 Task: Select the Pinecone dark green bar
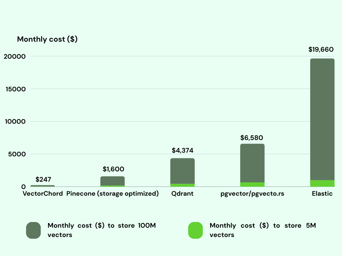pos(113,181)
